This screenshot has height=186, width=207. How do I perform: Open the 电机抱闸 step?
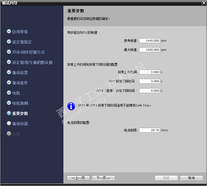pyautogui.click(x=20, y=103)
